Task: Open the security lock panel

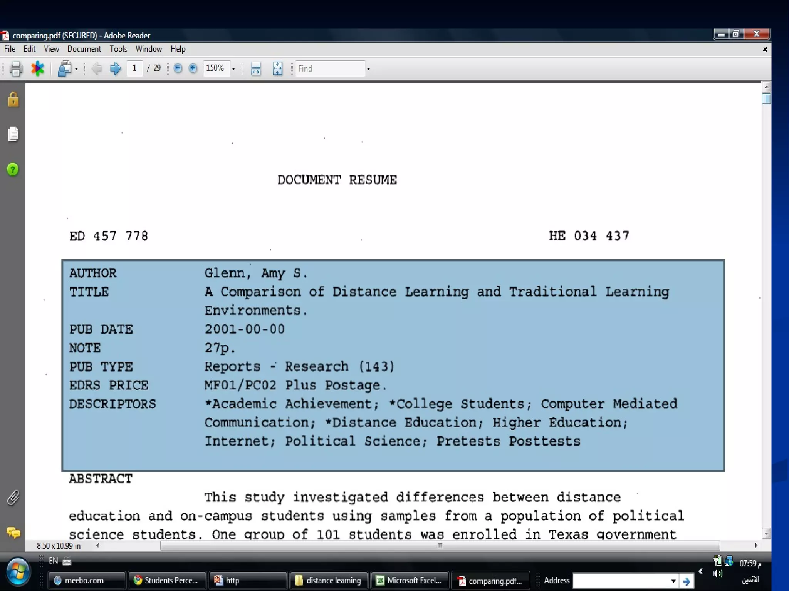Action: (x=13, y=99)
